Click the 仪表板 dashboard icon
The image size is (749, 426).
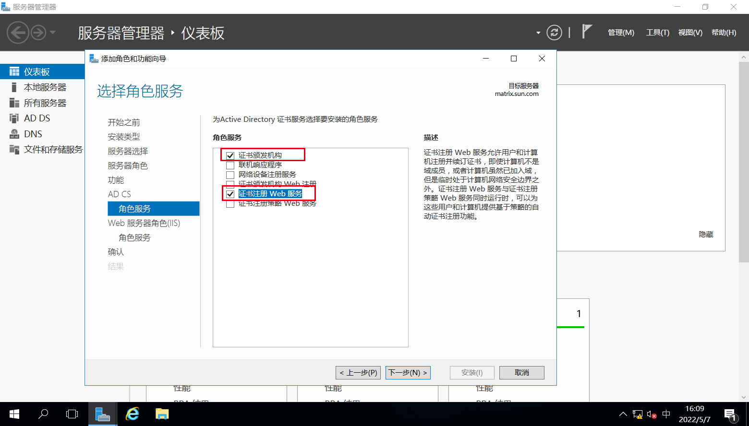point(14,71)
